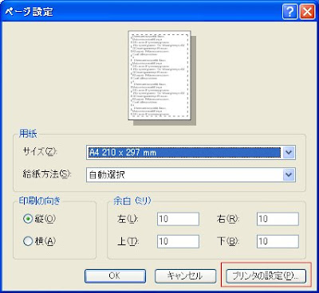This screenshot has height=293, width=319.
Task: Close the ページ設定 dialog
Action: [307, 12]
